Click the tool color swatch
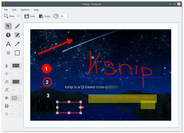Image resolution: width=184 pixels, height=133 pixels. (x=16, y=65)
